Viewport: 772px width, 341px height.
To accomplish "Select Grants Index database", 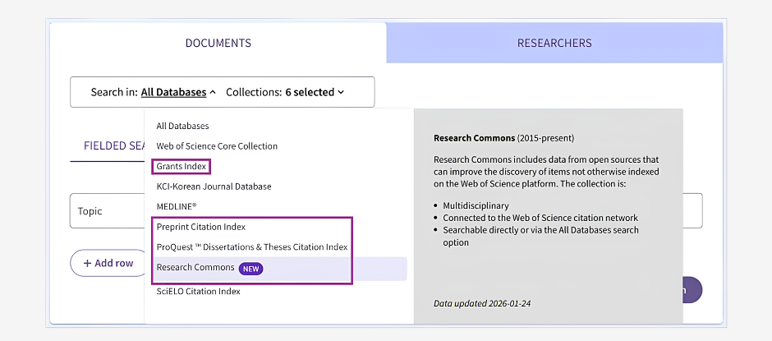I will click(x=182, y=167).
